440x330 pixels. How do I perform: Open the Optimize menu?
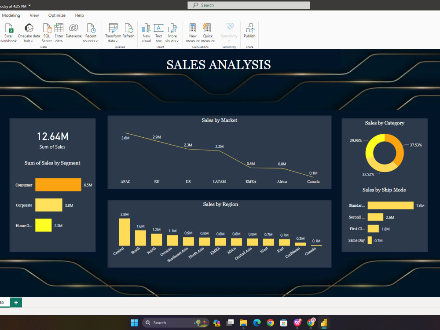click(x=57, y=15)
